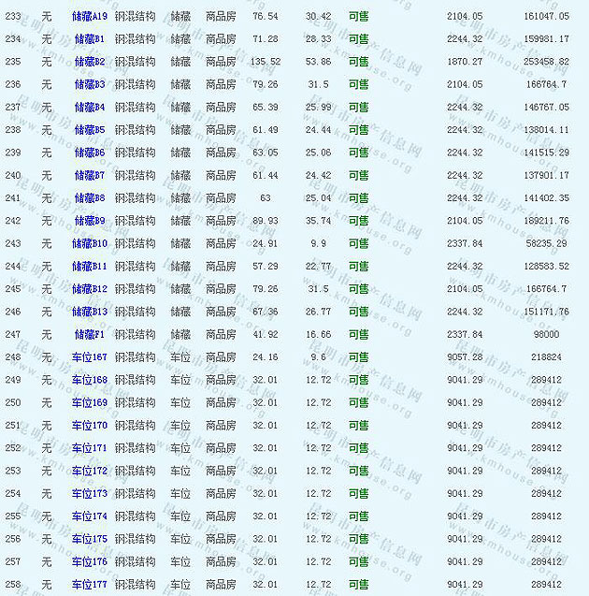This screenshot has width=589, height=596.
Task: Open the 储藏F1 storage link
Action: point(90,334)
